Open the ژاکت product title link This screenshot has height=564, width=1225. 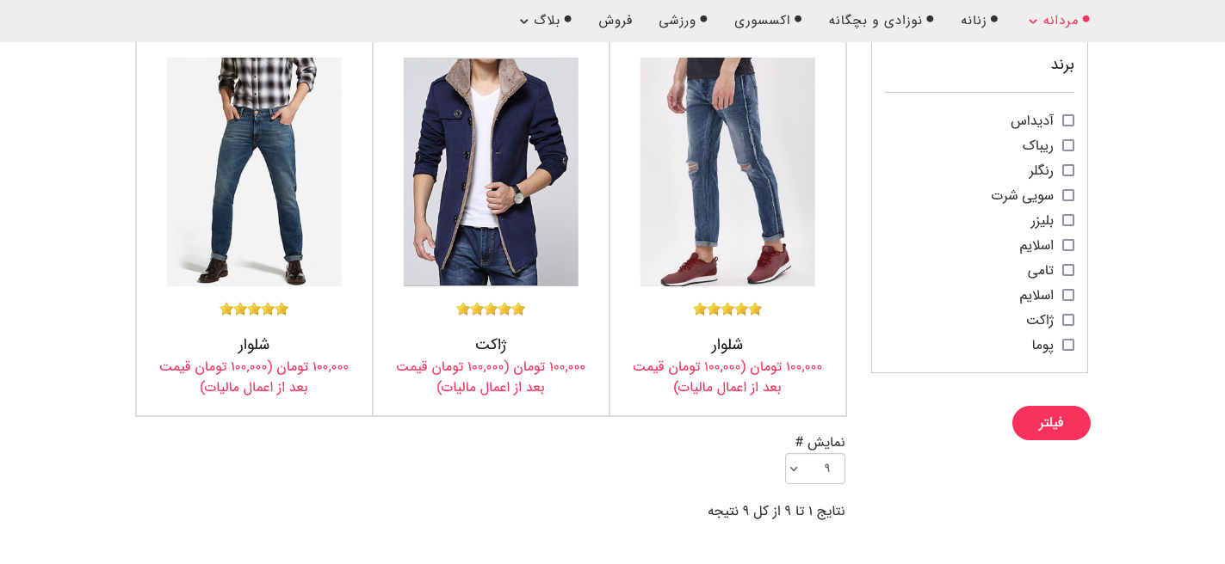coord(491,344)
